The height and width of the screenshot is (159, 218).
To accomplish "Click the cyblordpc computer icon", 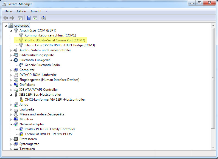I will pyautogui.click(x=10, y=25).
